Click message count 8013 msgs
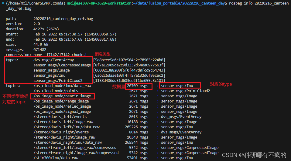The image size is (291, 161). [x=139, y=117]
